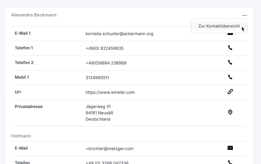Image resolution: width=261 pixels, height=164 pixels.
Task: Click the number +49(0) 822459835
Action: (104, 48)
